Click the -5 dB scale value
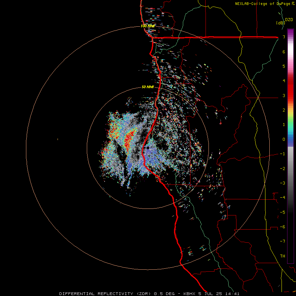The image size is (296, 296). 283,212
